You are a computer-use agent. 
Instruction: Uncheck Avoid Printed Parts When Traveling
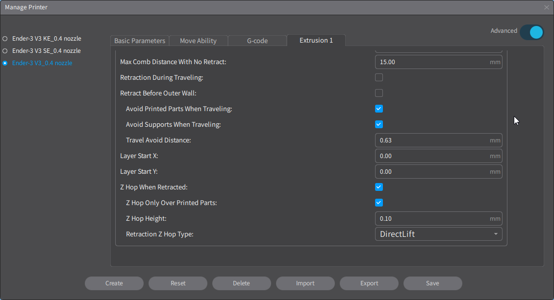379,109
